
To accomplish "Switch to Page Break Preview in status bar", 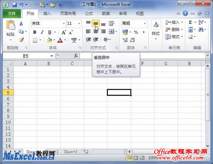I will tap(142, 158).
